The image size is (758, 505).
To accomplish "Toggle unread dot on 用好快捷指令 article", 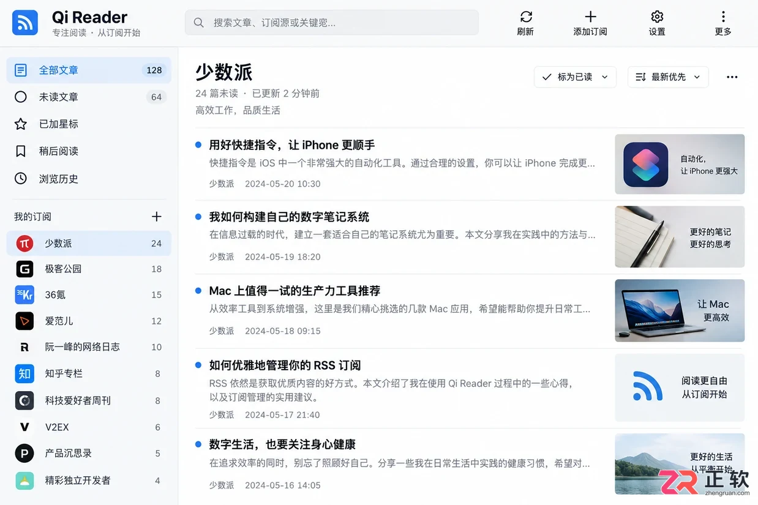I will point(198,145).
